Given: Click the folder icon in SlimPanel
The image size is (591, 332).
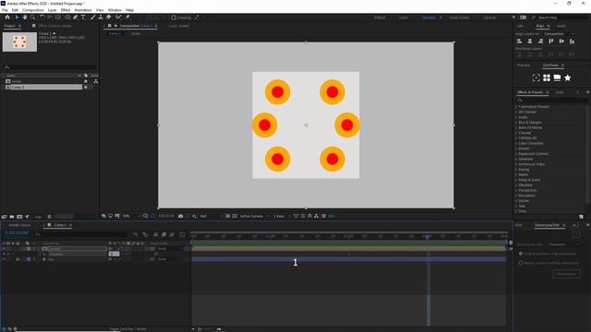Looking at the screenshot, I should 557,77.
